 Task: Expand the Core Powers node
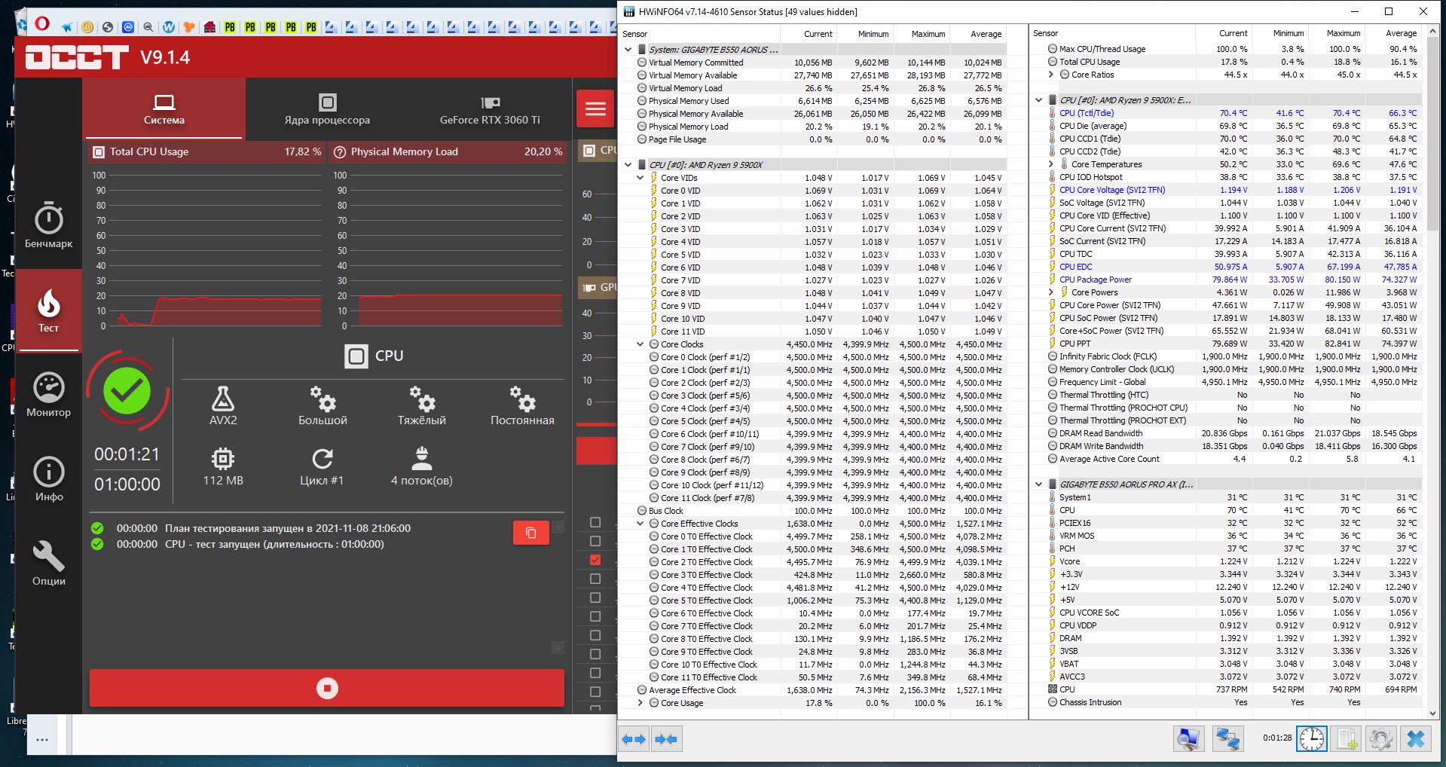1051,292
